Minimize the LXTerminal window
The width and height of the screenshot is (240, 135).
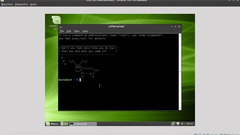[172, 27]
